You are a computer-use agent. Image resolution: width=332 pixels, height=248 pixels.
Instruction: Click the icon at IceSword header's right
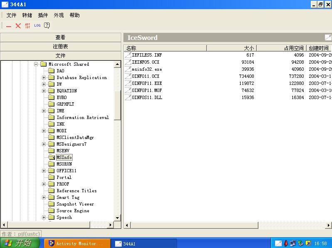click(x=328, y=37)
